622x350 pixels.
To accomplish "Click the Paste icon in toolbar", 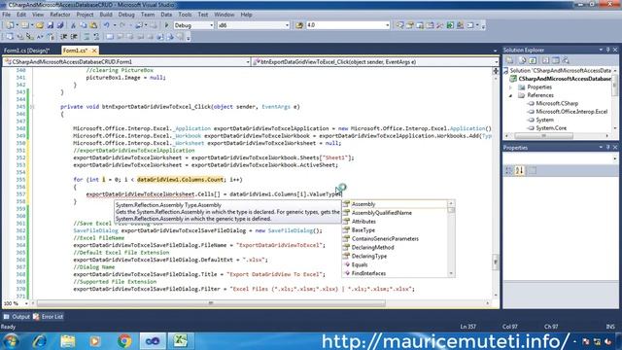I will tap(93, 25).
